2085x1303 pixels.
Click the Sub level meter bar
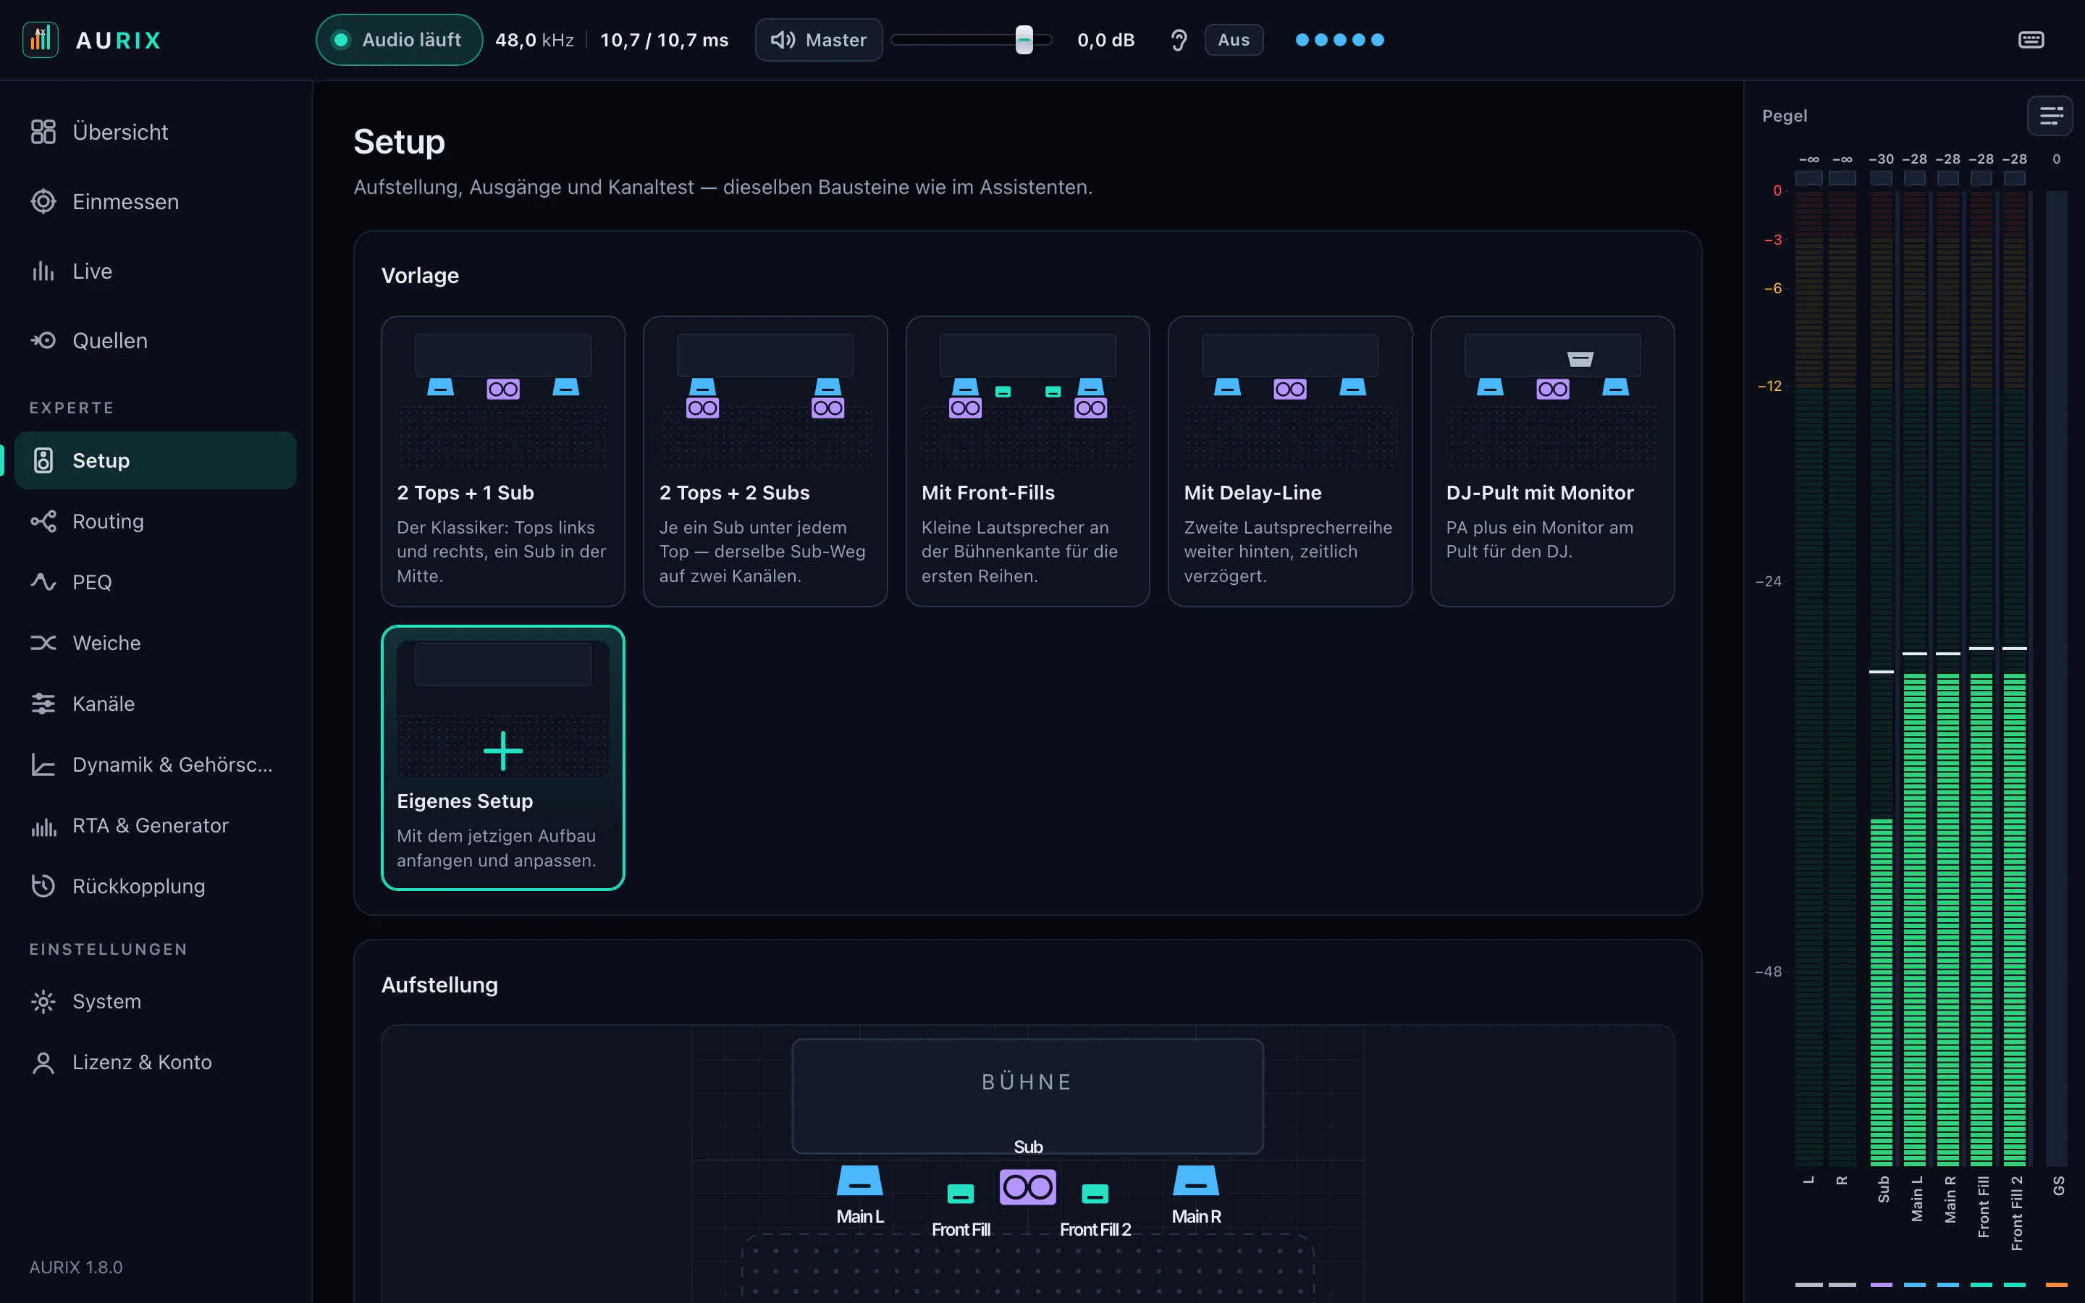pos(1881,678)
